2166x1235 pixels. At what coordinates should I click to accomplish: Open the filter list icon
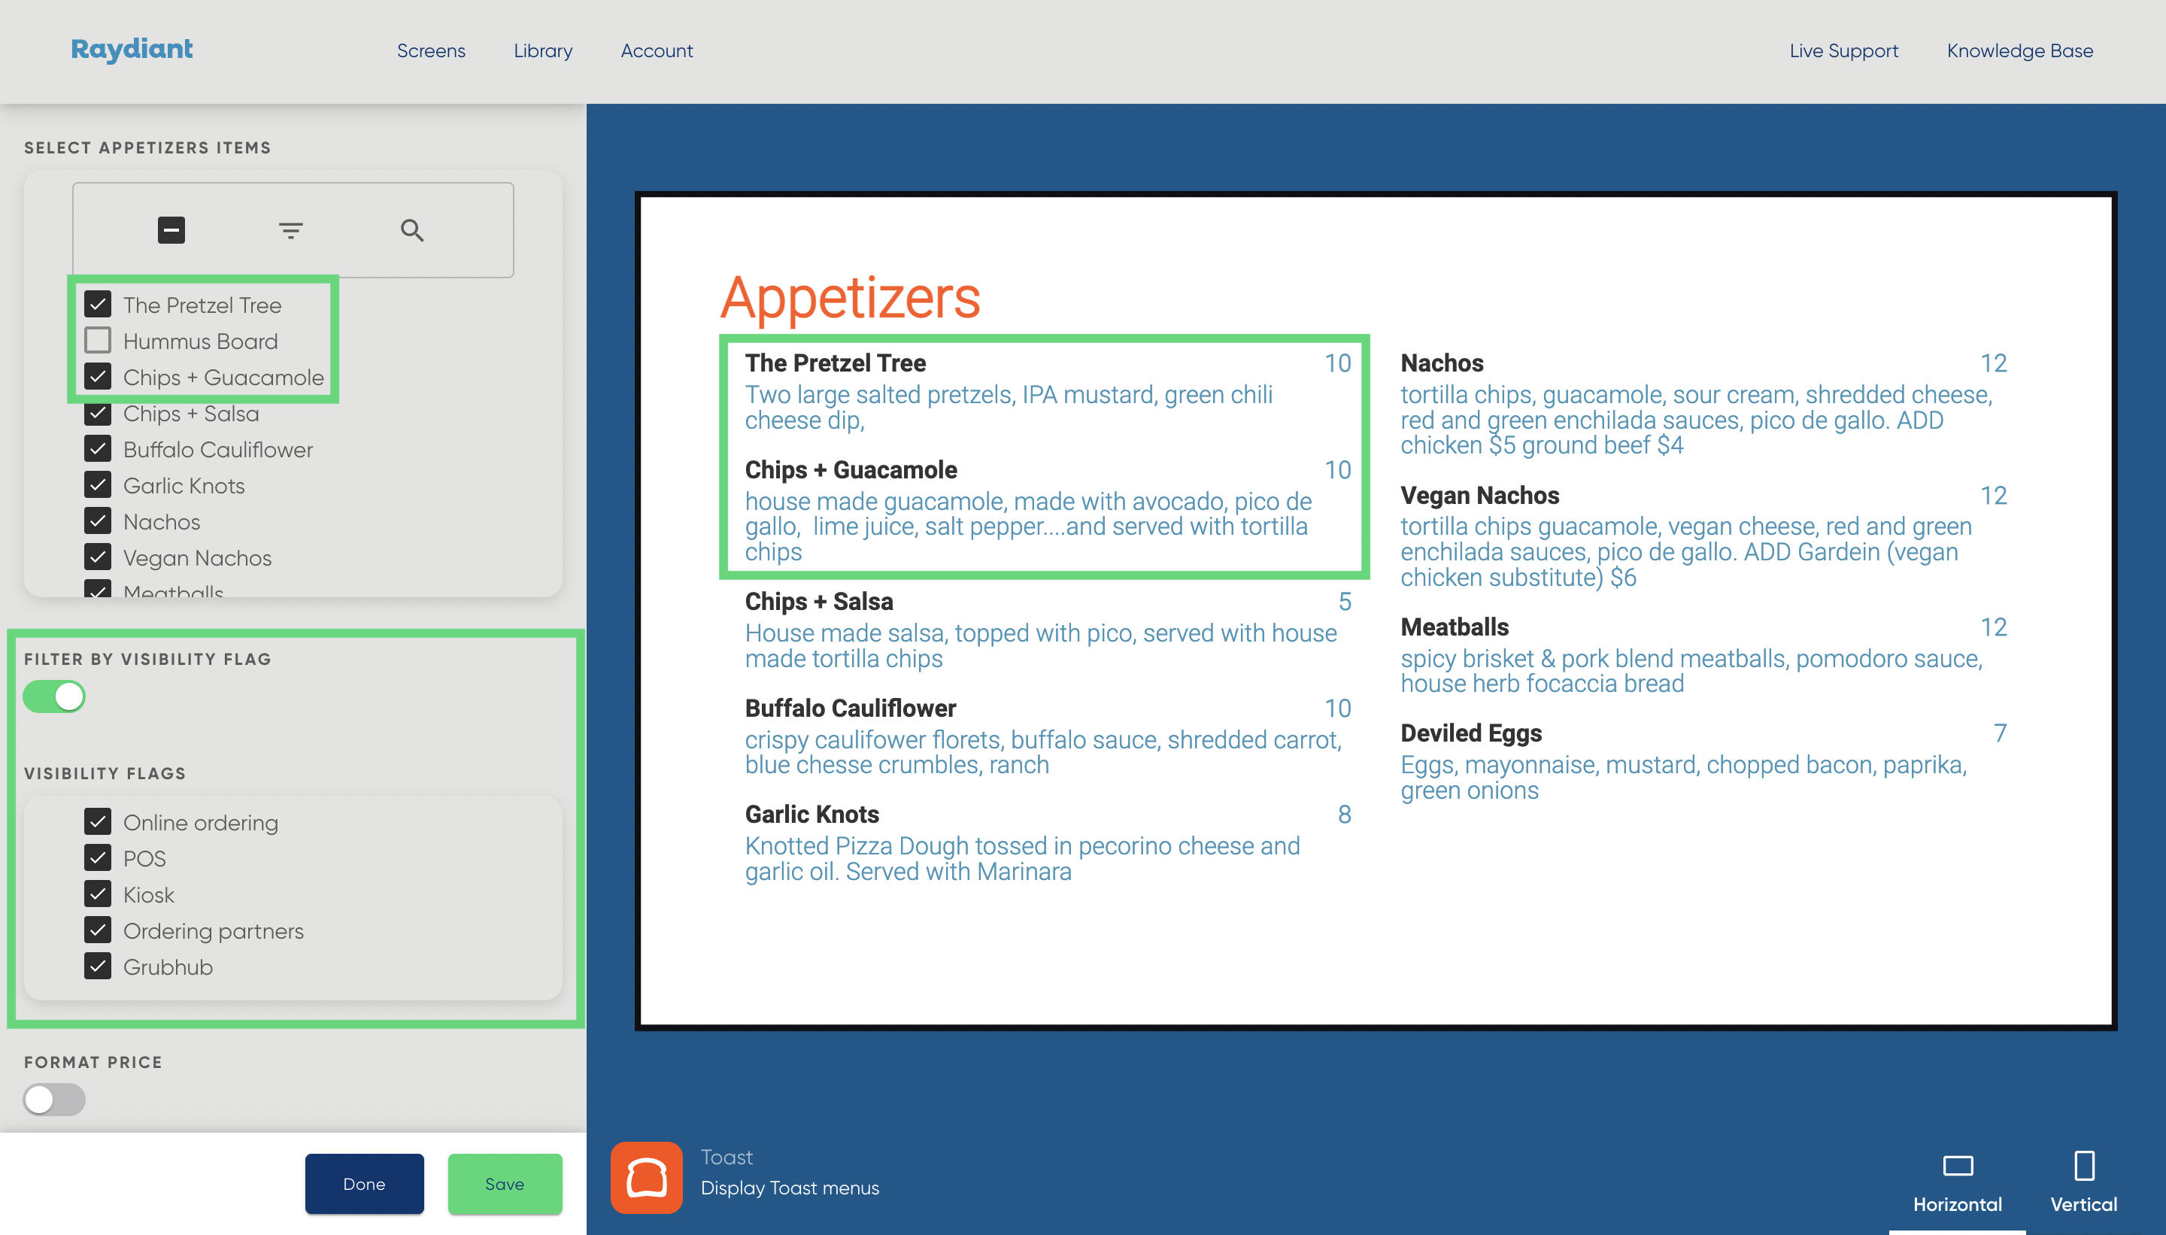pos(291,230)
